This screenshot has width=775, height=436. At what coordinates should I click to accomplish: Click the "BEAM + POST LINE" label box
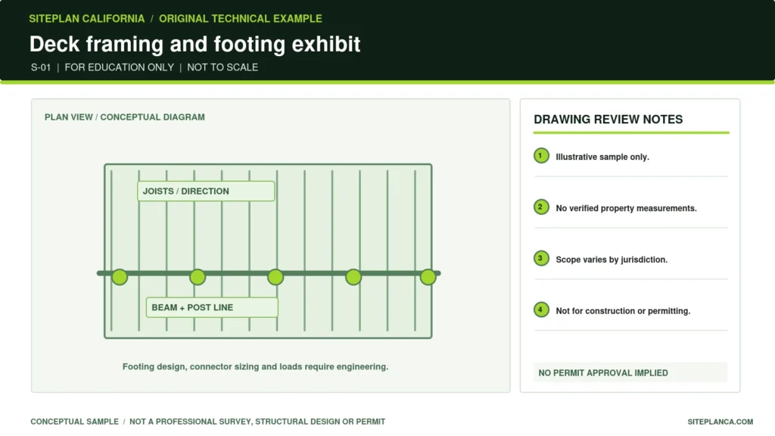coord(212,307)
